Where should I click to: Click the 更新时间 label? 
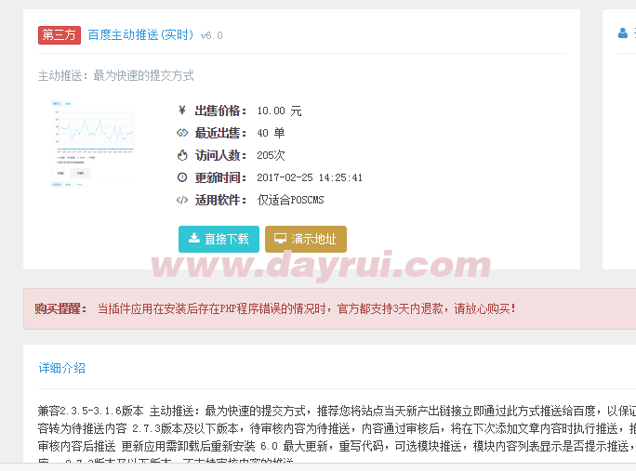click(x=220, y=177)
